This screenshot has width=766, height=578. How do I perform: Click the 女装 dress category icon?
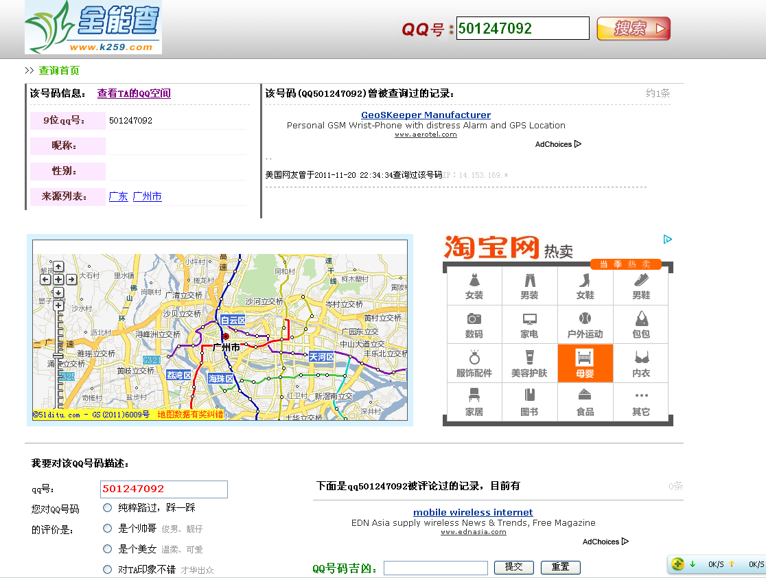(474, 286)
